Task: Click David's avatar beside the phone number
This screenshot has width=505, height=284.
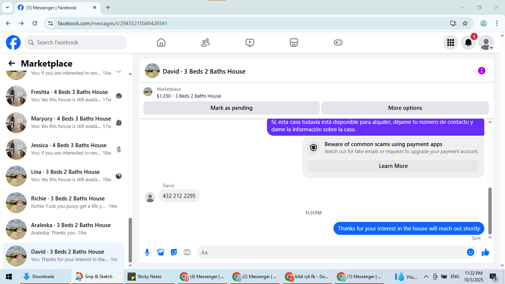Action: [x=150, y=197]
